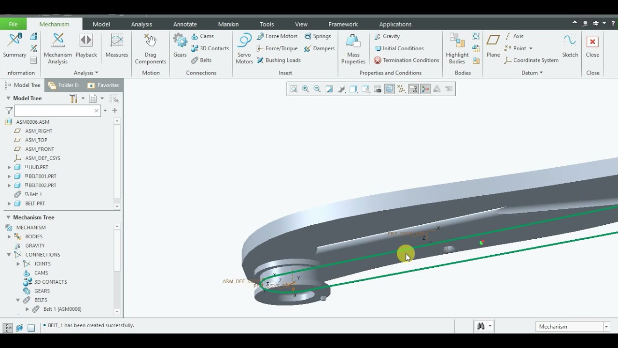This screenshot has height=348, width=618.
Task: Create a Gears connection
Action: click(180, 45)
